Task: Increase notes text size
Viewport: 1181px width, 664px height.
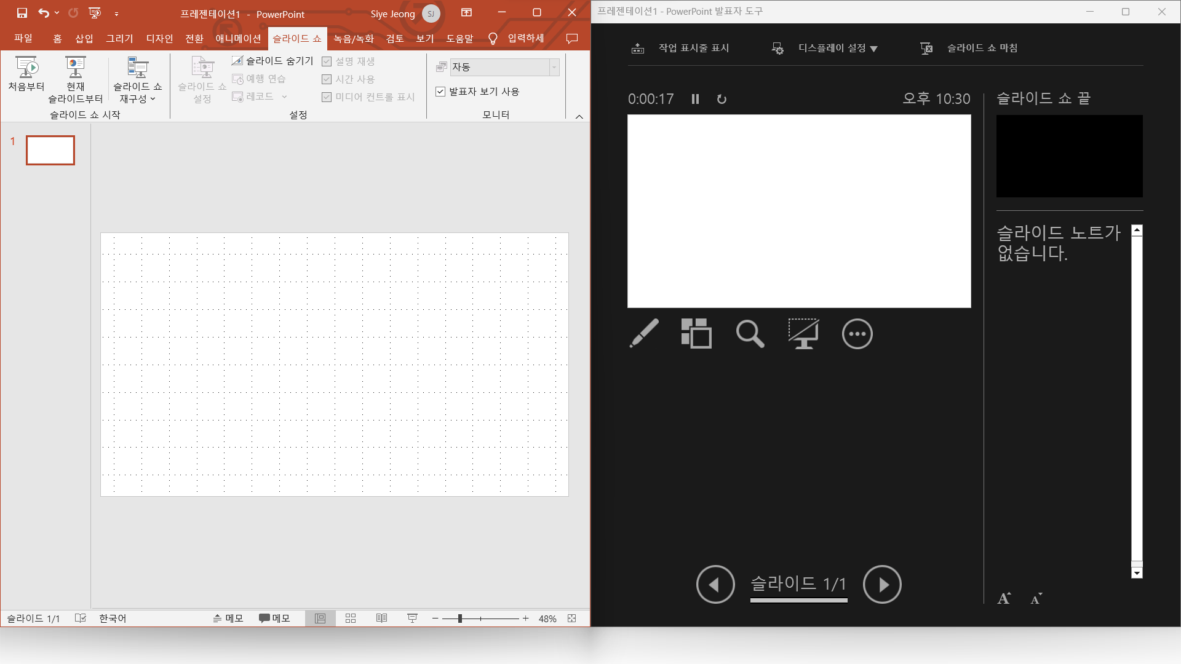Action: coord(1004,598)
